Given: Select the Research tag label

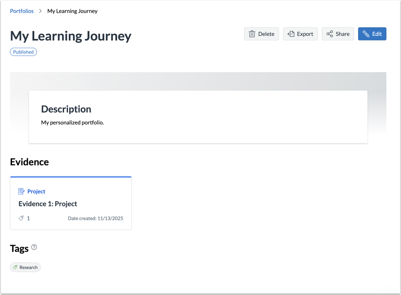Looking at the screenshot, I should click(x=29, y=267).
